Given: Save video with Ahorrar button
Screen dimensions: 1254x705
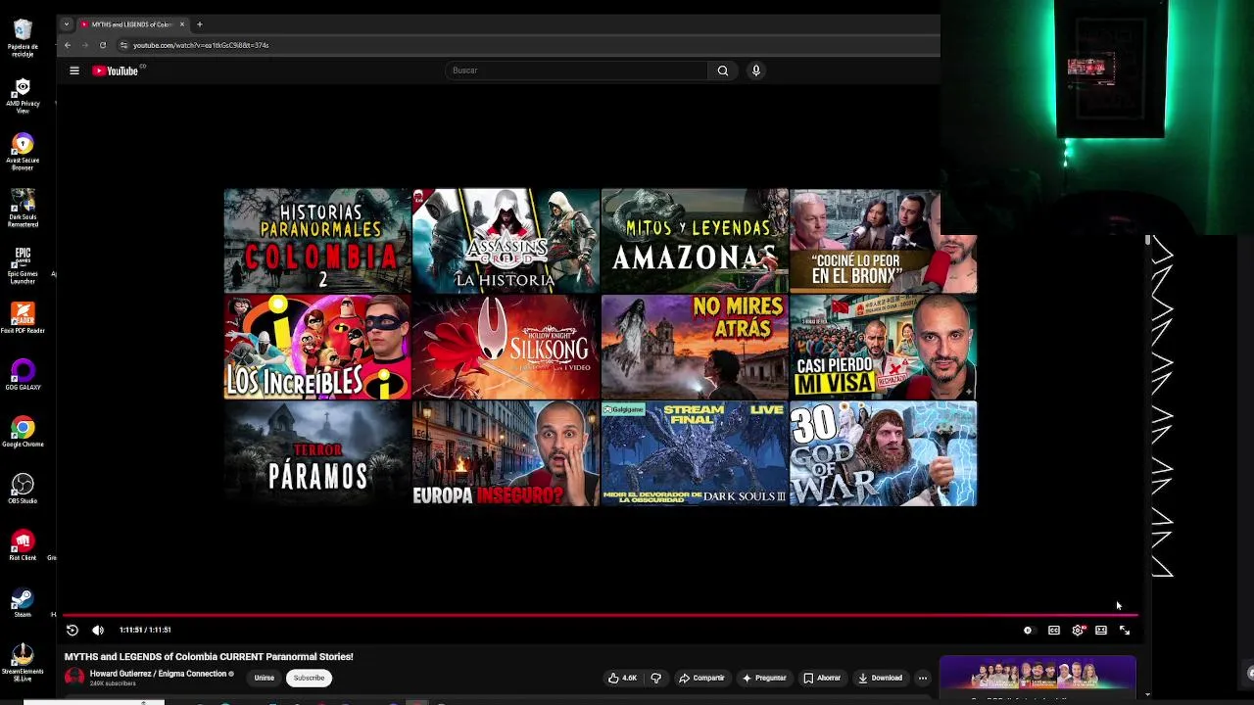Looking at the screenshot, I should pos(822,678).
